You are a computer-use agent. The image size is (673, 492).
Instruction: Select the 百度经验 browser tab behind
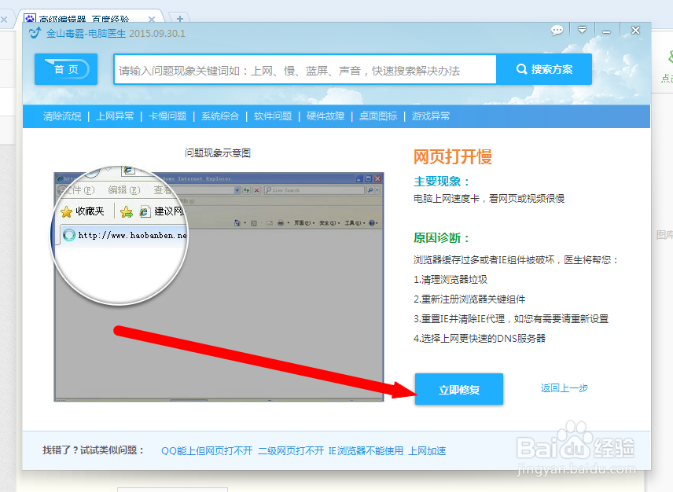point(83,19)
